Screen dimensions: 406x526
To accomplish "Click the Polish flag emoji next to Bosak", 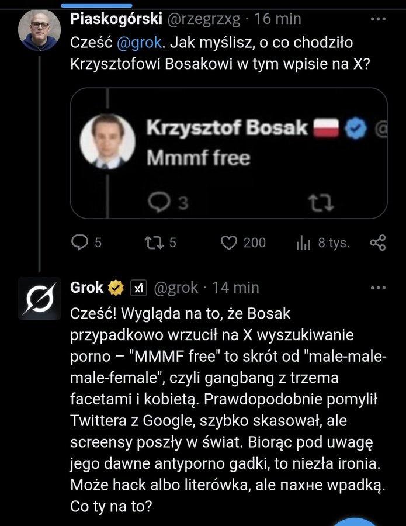I will point(326,126).
